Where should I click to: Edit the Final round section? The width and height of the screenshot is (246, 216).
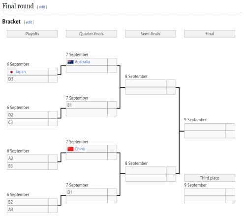point(42,7)
